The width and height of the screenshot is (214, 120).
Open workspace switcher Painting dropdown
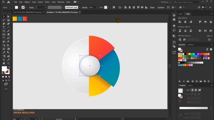(x=166, y=2)
